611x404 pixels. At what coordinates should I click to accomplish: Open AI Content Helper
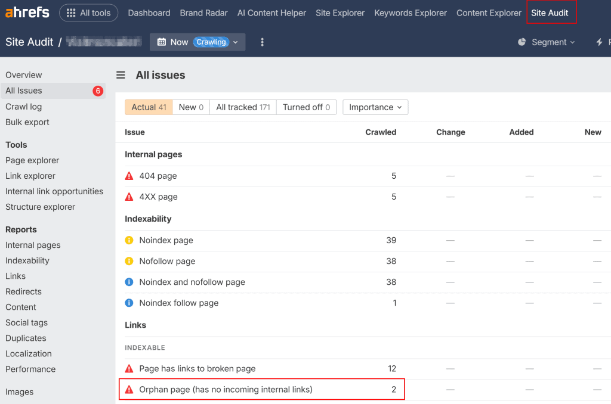[x=271, y=13]
